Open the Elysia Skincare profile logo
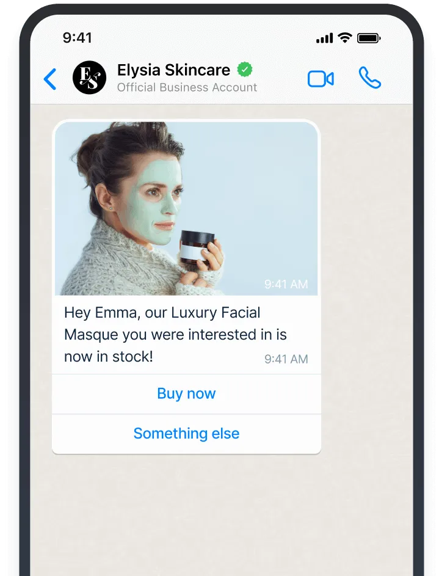The image size is (442, 576). coord(90,78)
